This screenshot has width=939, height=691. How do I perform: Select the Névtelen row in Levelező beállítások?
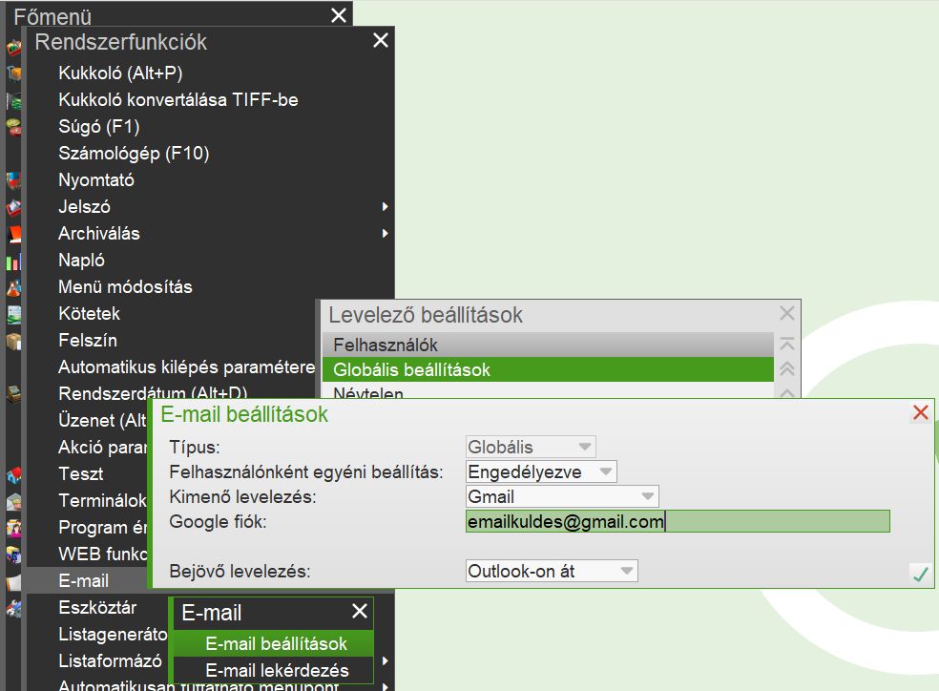[x=548, y=391]
